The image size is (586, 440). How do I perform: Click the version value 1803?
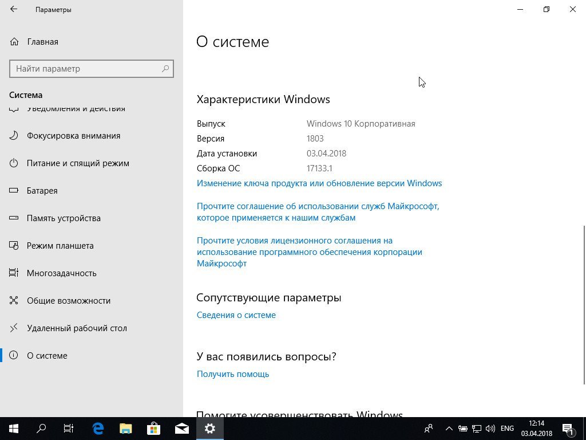(315, 139)
